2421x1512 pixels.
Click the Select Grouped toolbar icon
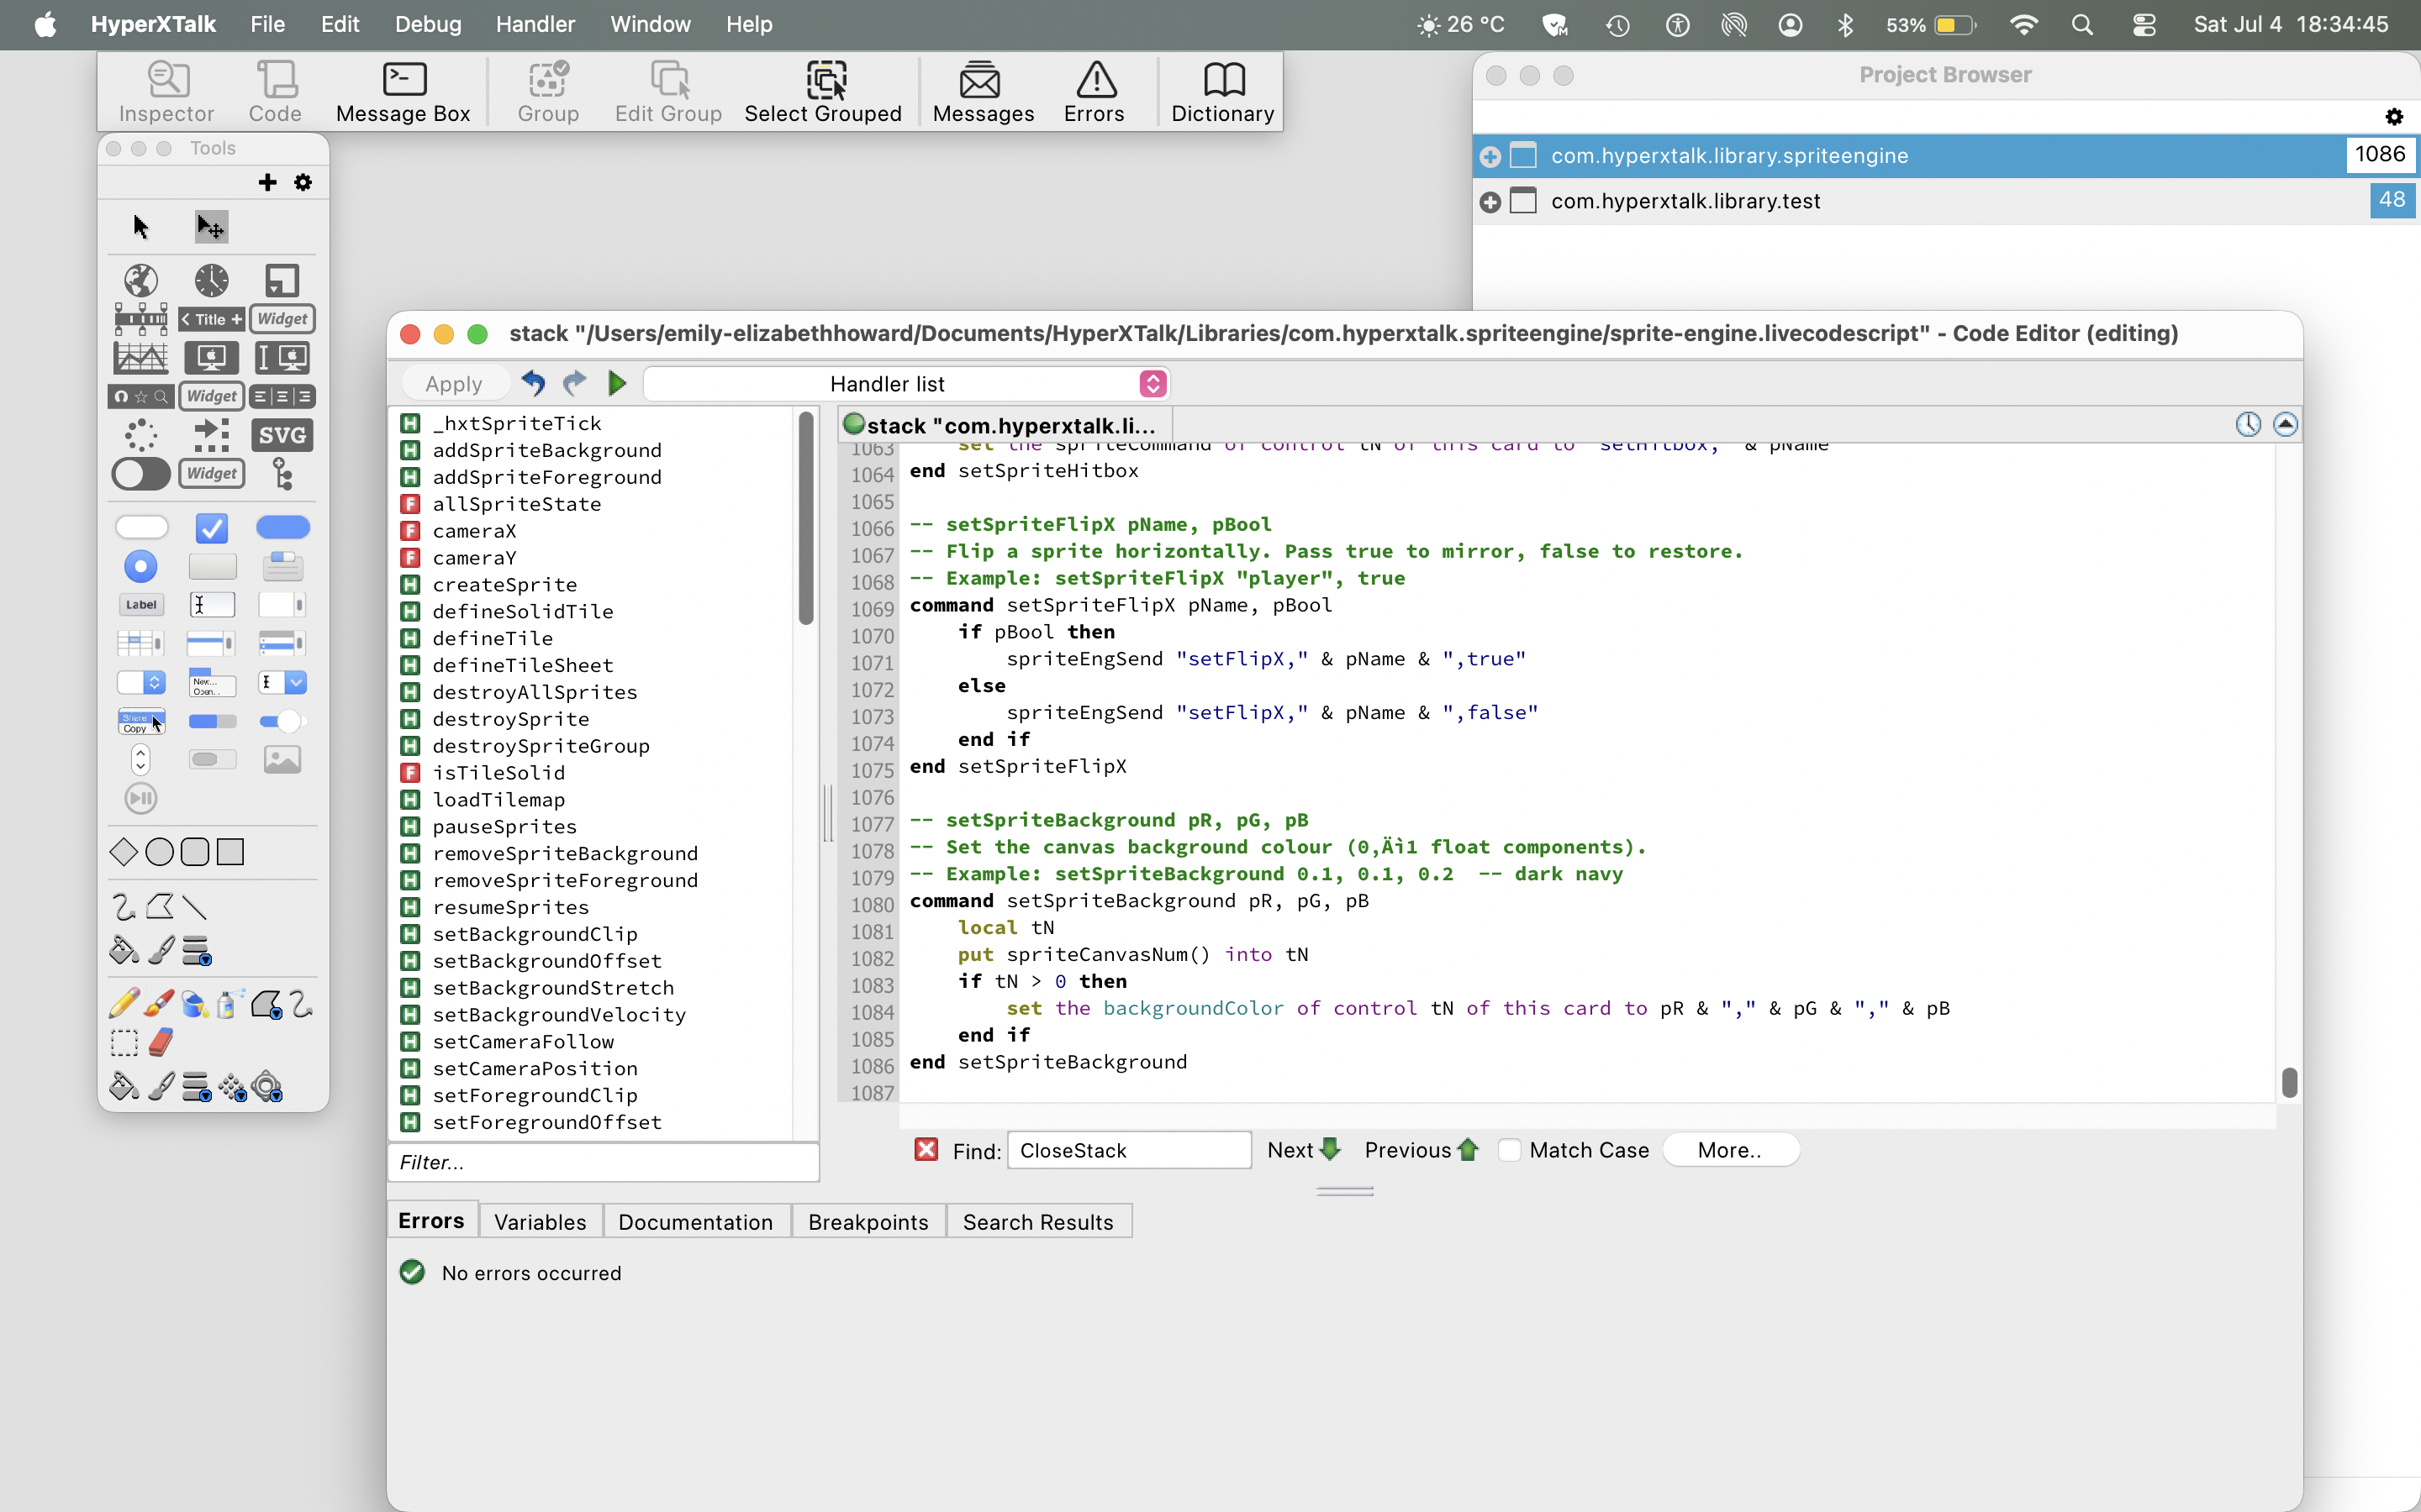823,91
